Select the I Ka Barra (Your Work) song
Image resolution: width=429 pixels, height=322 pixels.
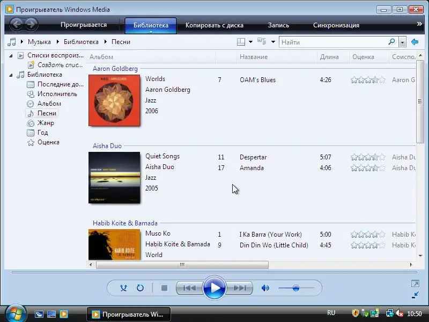coord(271,235)
